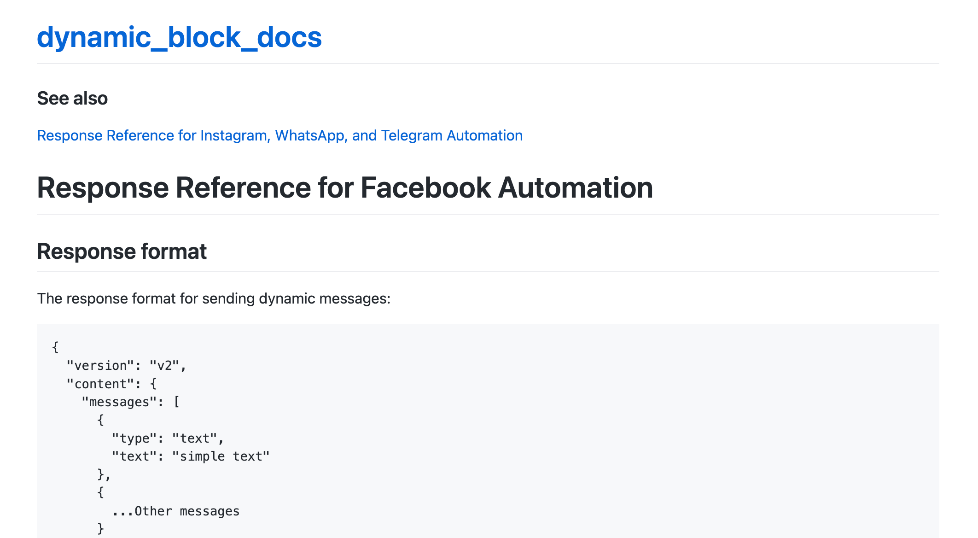Viewport: 978px width, 538px height.
Task: Click the code line "version": "v2"
Action: (126, 366)
